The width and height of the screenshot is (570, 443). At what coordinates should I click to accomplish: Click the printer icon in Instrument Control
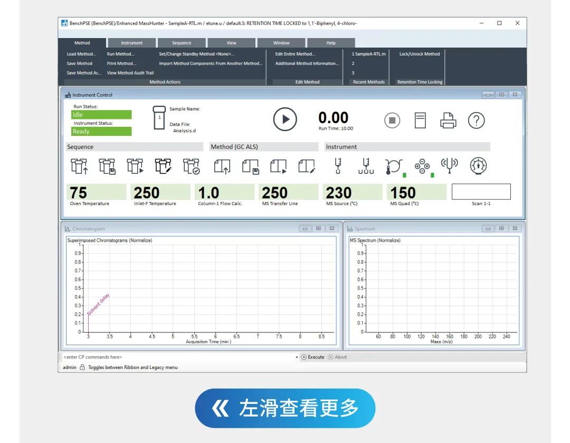pos(448,121)
